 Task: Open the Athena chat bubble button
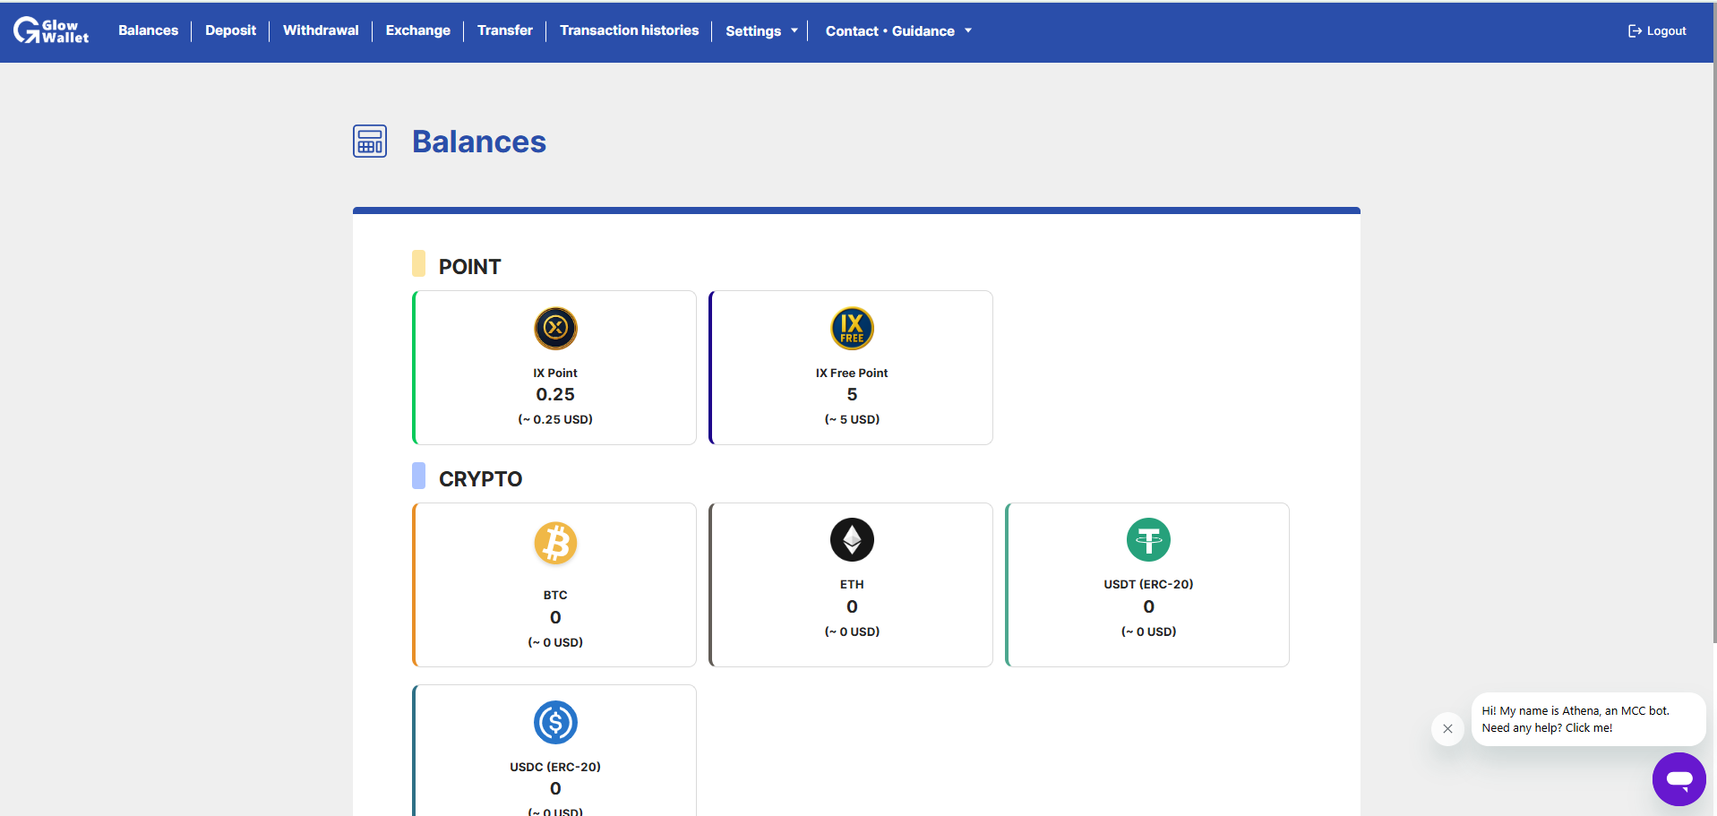(x=1678, y=779)
